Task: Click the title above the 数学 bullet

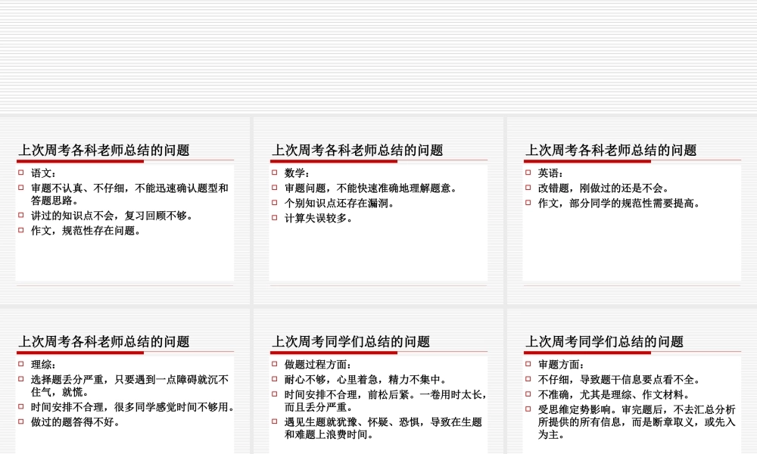Action: [357, 151]
